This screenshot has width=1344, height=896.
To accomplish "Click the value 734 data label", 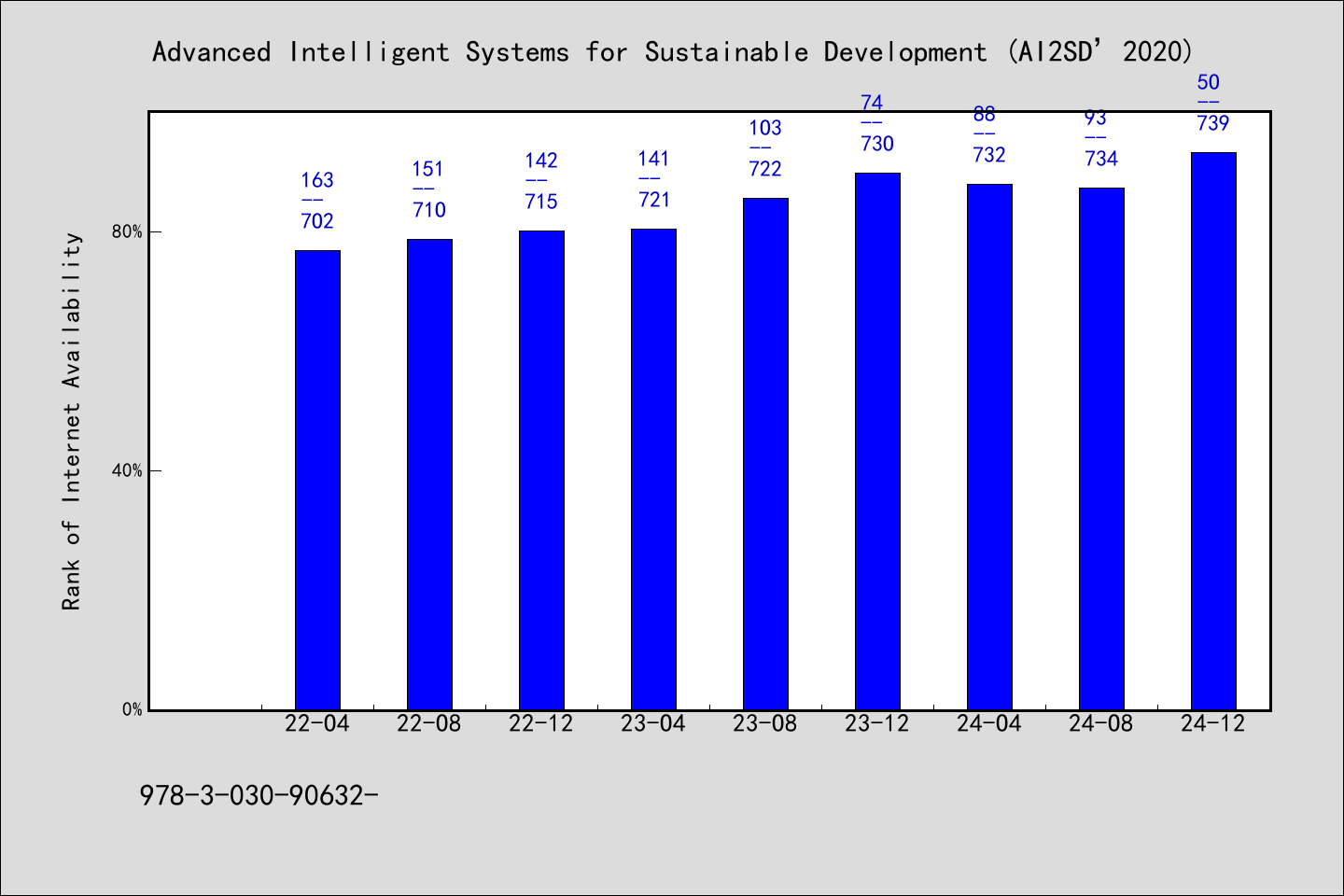I will [x=1101, y=159].
